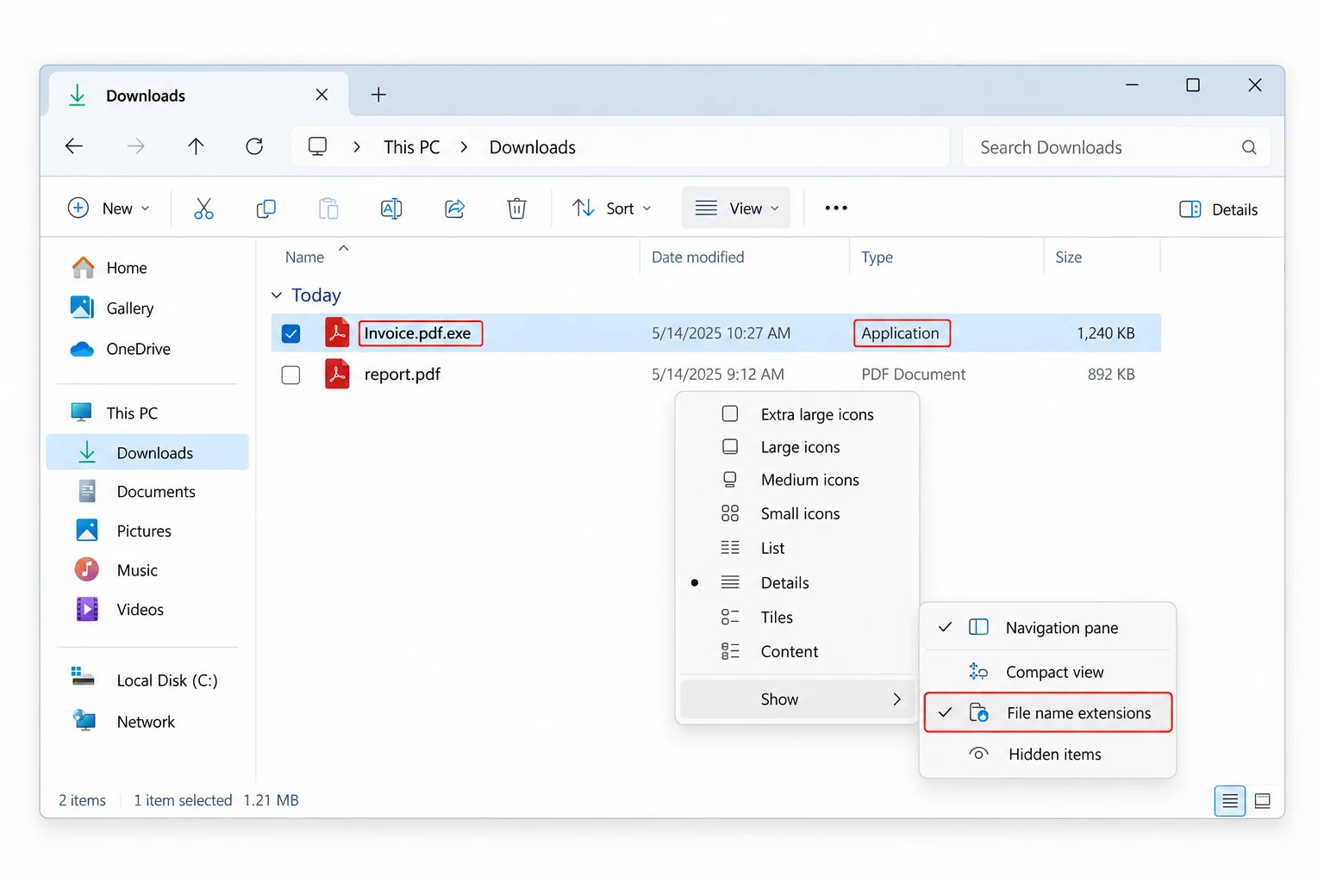Choose List view

(x=797, y=549)
